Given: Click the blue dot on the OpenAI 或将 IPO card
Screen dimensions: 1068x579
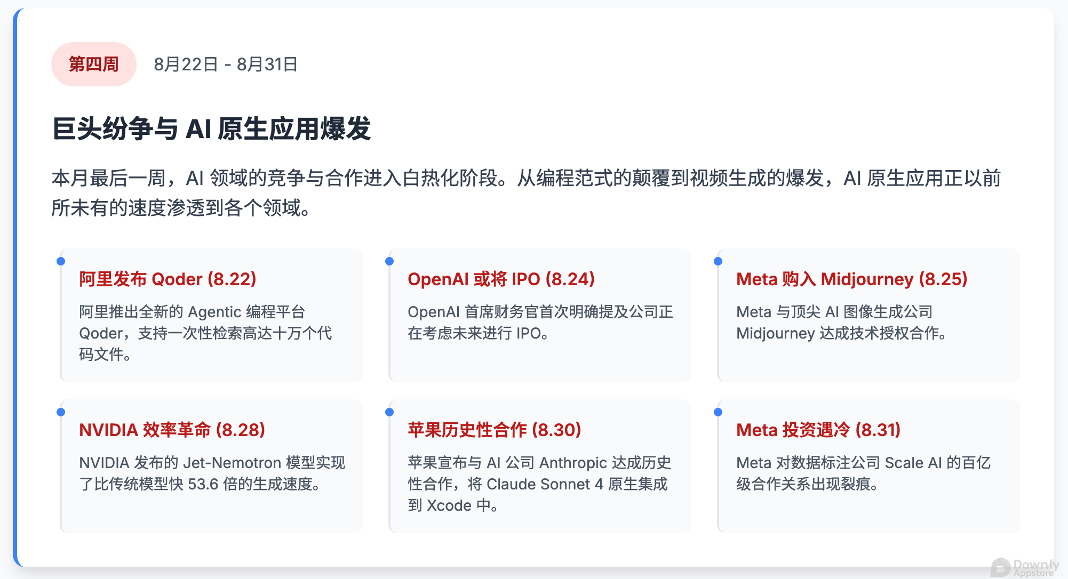Looking at the screenshot, I should (x=389, y=261).
